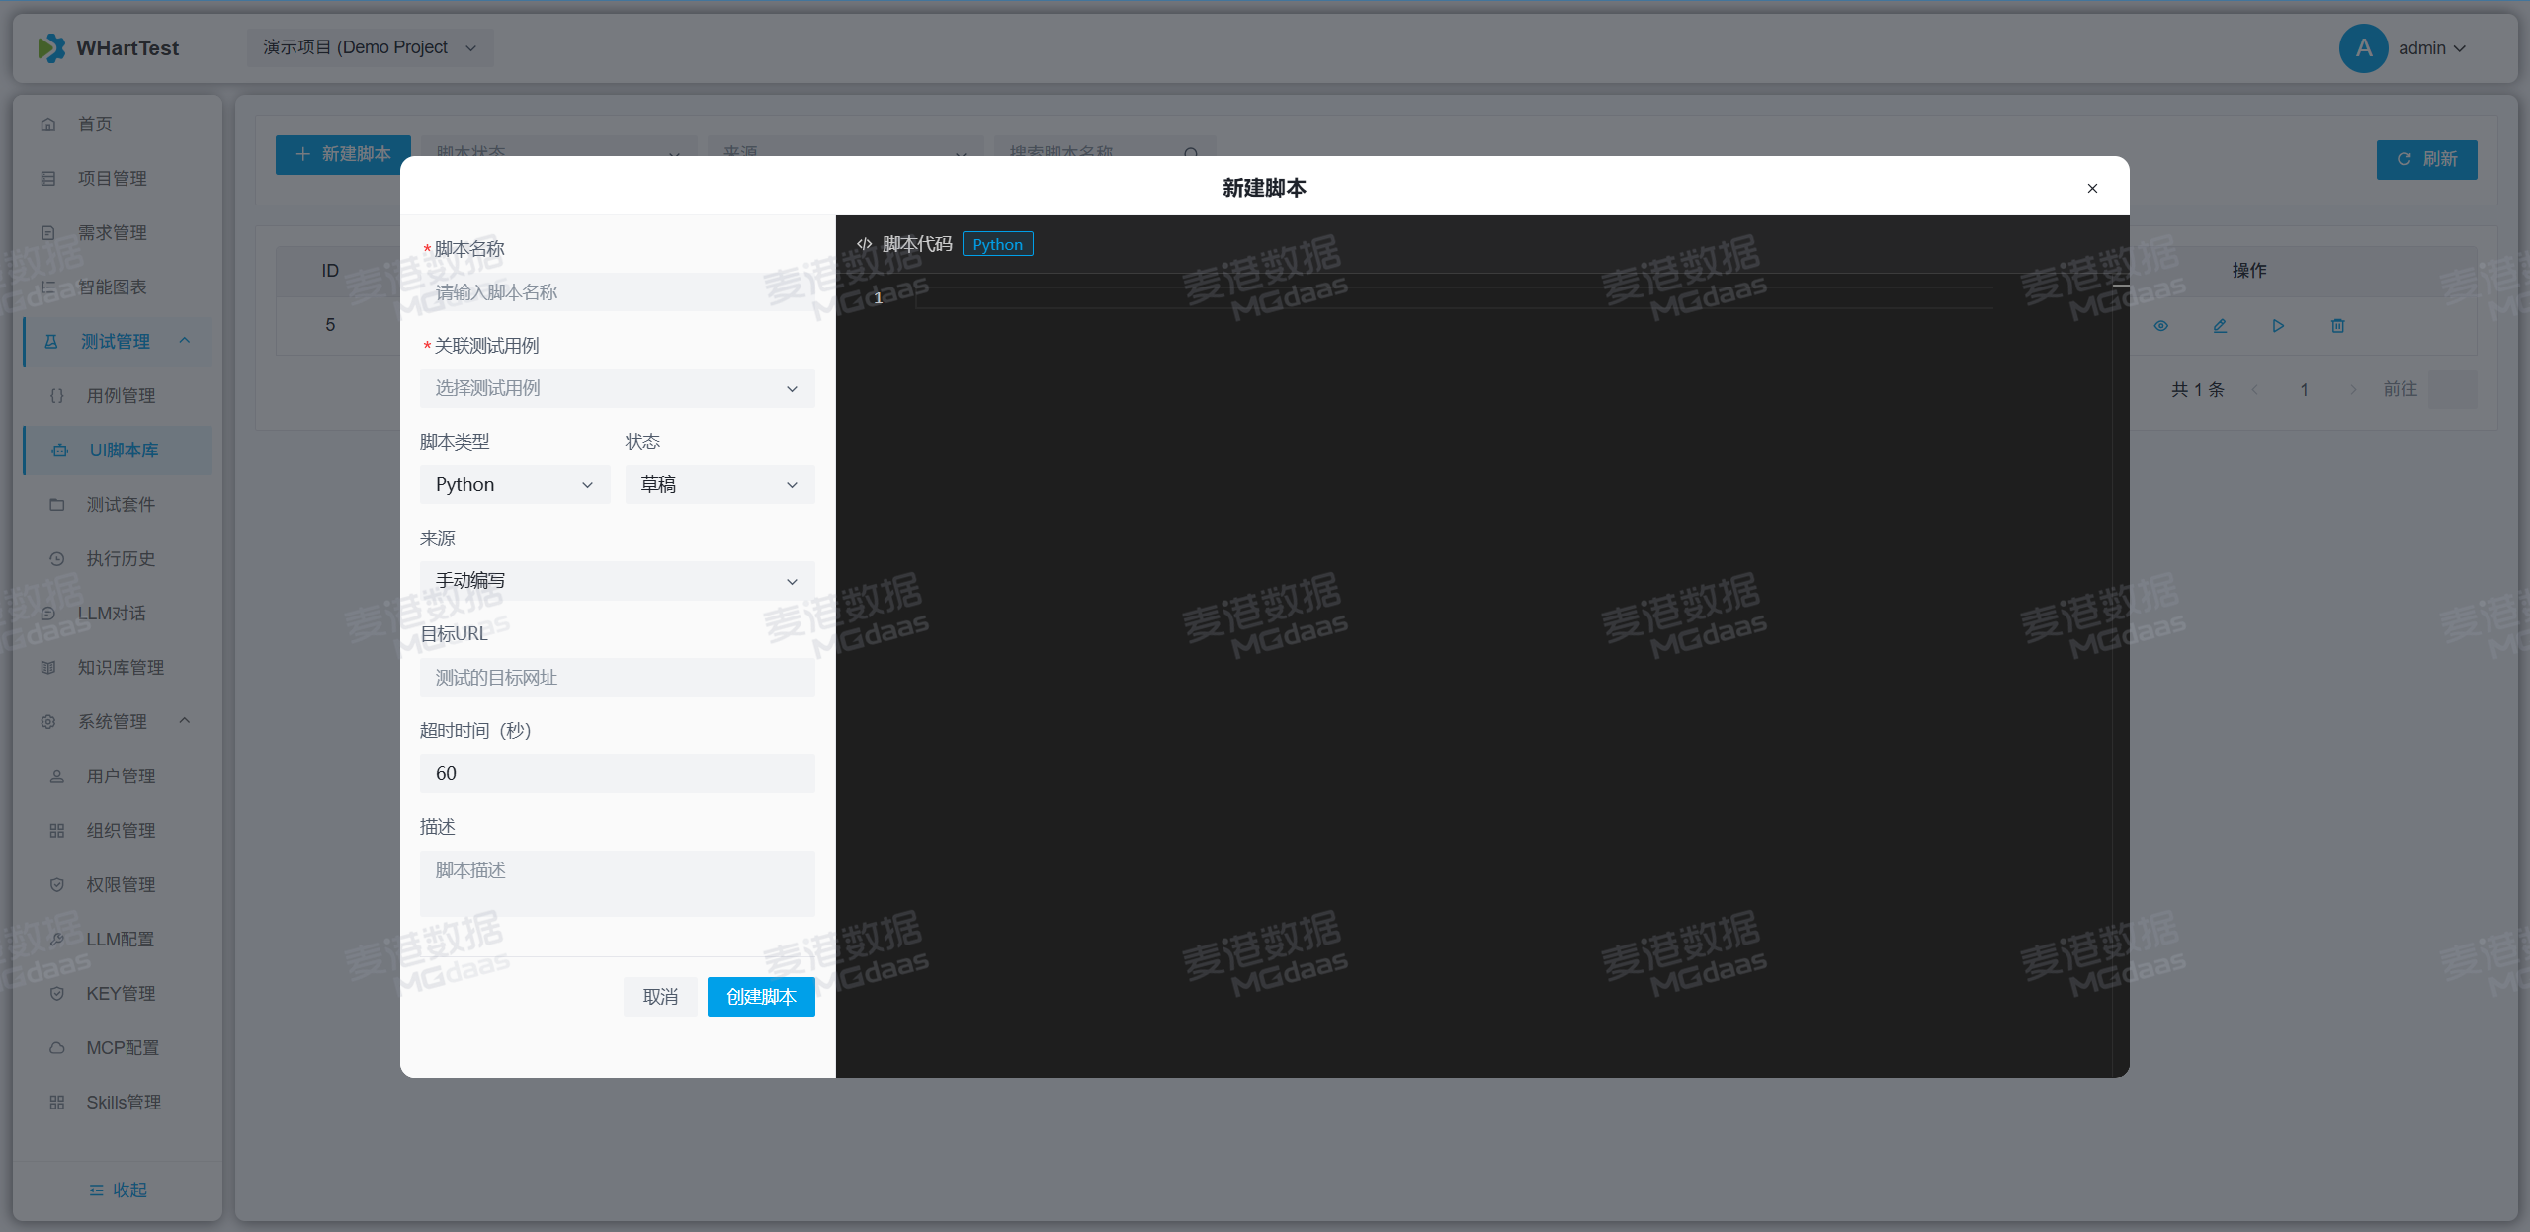Click the 脚本名称 input field
2530x1232 pixels.
[x=617, y=292]
